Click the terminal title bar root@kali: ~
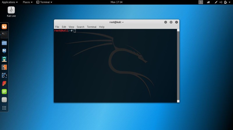Screen dimensions: 233x130 coord(116,22)
